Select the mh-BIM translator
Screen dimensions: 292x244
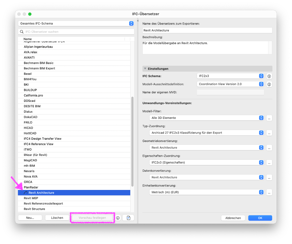pos(74,166)
